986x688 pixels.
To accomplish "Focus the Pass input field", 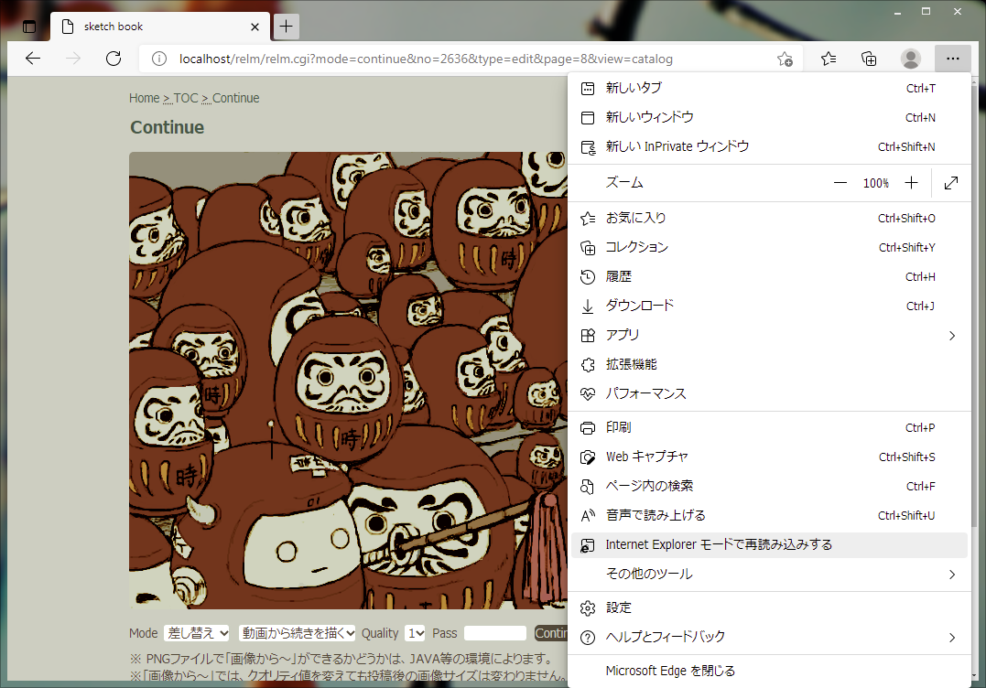I will (495, 633).
